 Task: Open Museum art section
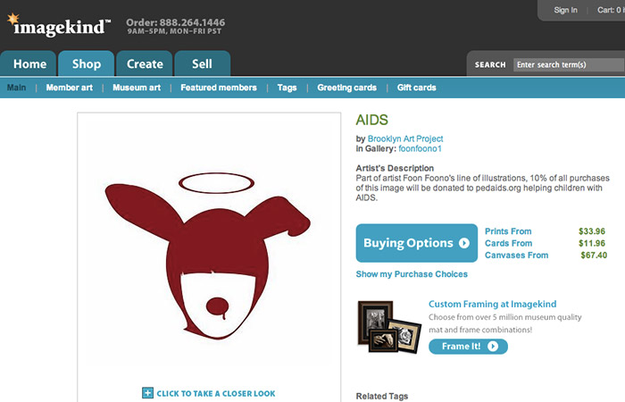(137, 88)
